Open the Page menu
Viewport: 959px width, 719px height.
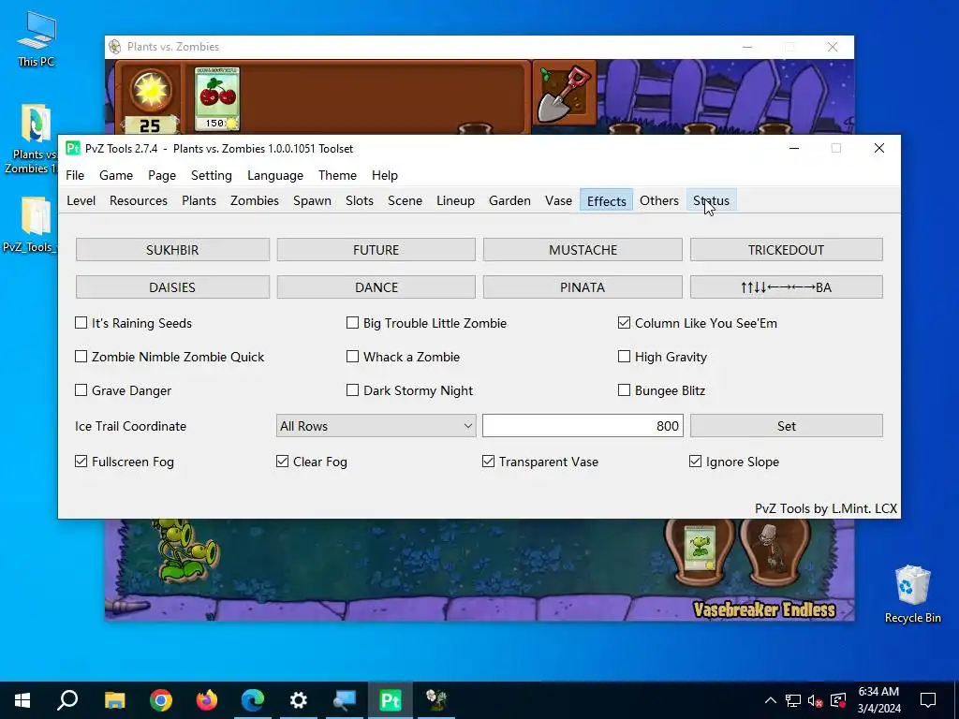pos(161,175)
